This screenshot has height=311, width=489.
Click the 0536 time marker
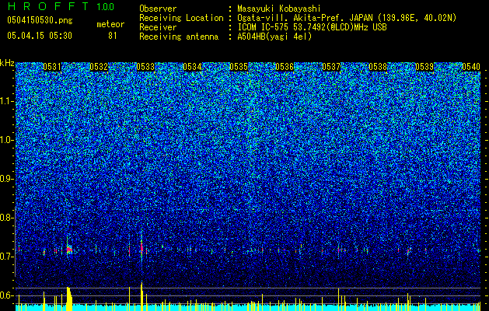(285, 67)
